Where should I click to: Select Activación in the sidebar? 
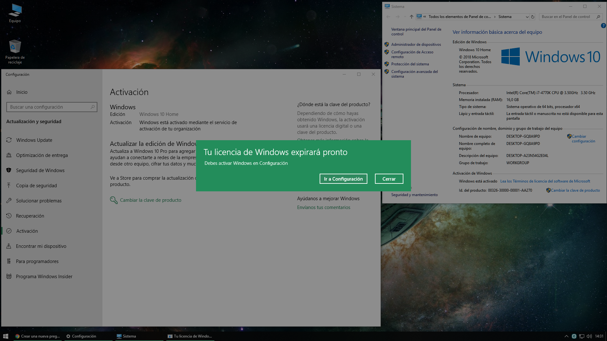tap(27, 231)
